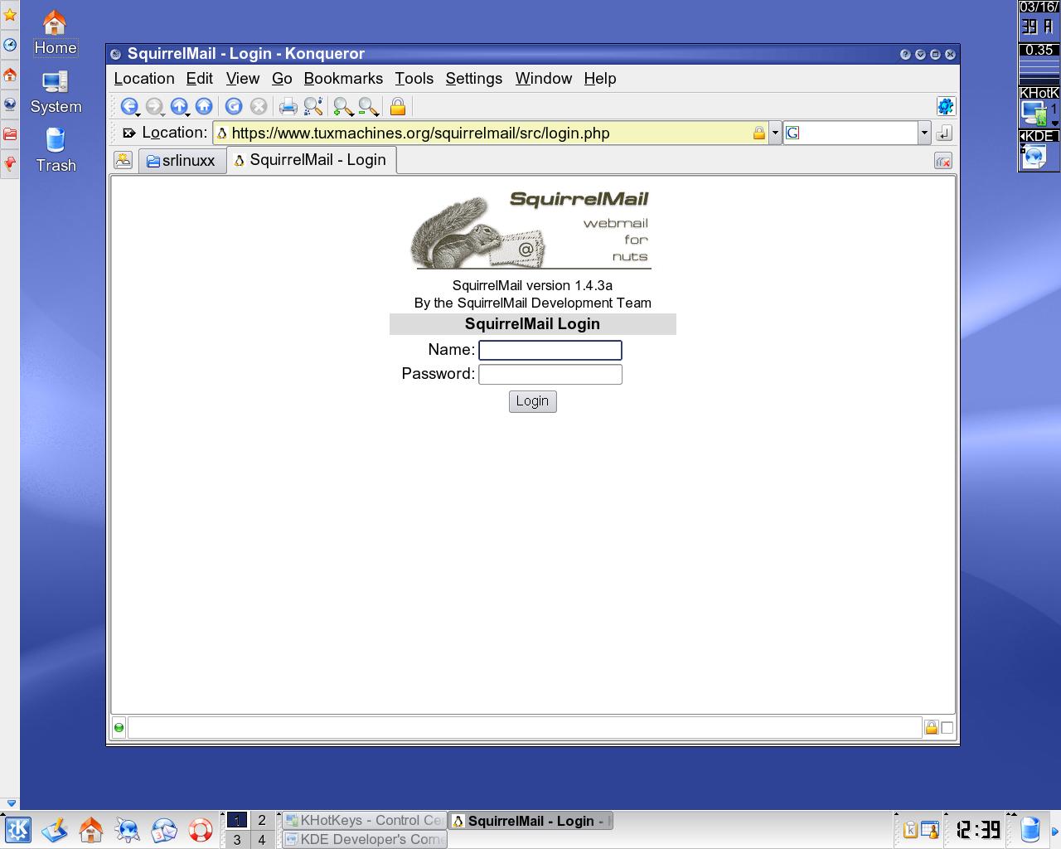Switch to KHotKeys - Control Center taskbar entry

pyautogui.click(x=365, y=820)
